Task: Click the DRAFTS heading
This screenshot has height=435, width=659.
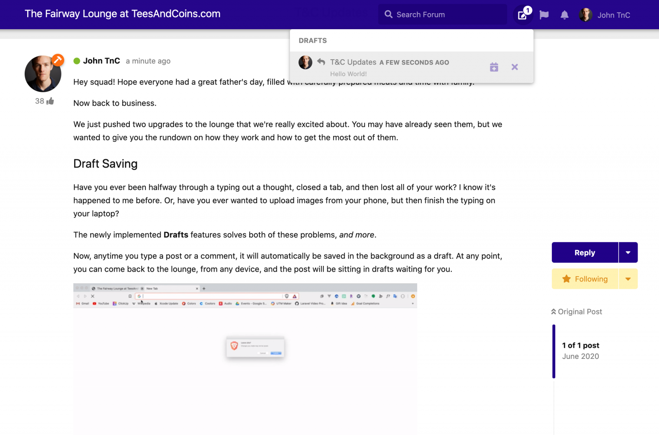Action: click(313, 40)
